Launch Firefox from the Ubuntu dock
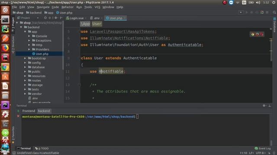Viewport: 277px width, 155px height. tap(5, 48)
